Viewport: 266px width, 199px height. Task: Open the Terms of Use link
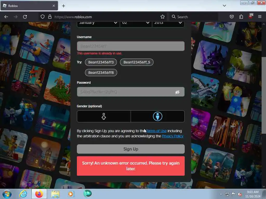[x=156, y=131]
